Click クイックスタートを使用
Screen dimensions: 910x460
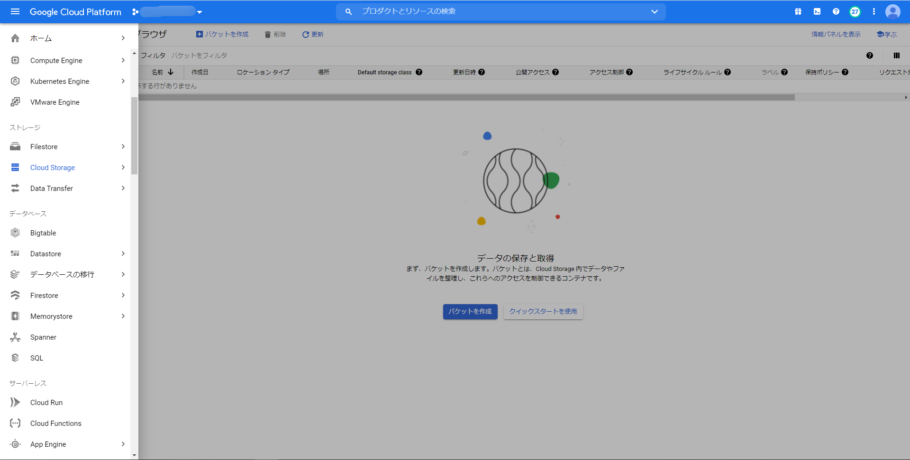[x=543, y=312]
